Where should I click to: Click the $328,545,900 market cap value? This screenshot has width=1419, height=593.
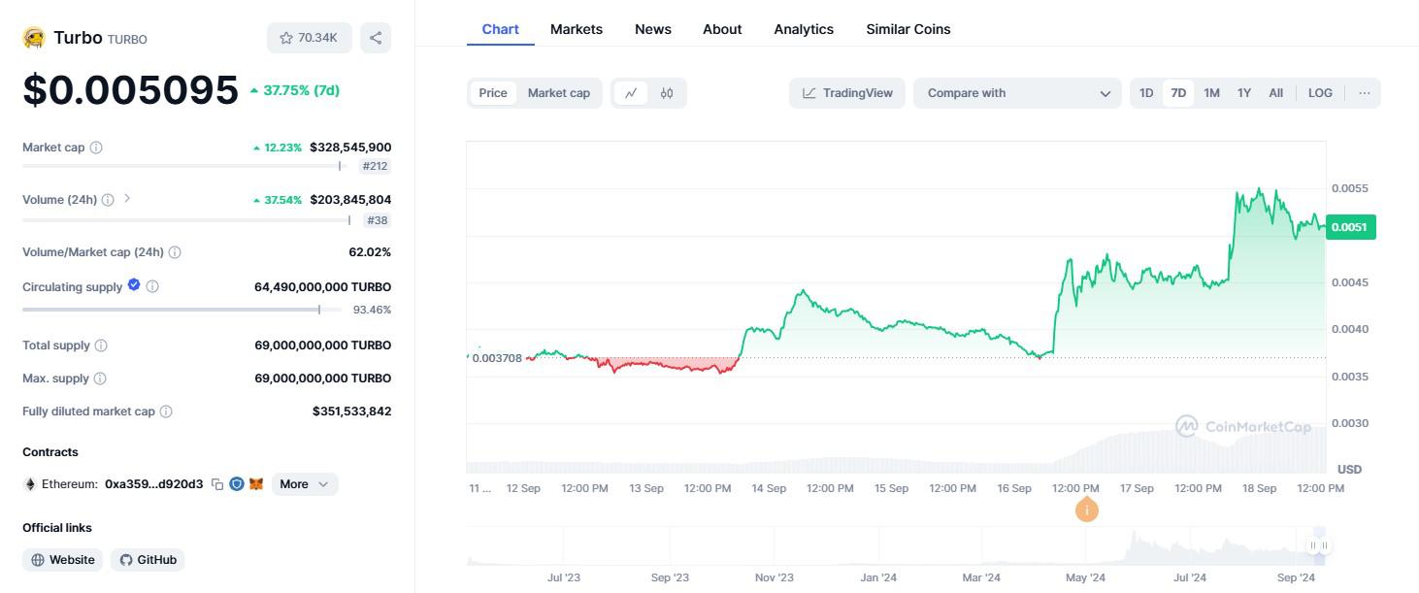(350, 148)
